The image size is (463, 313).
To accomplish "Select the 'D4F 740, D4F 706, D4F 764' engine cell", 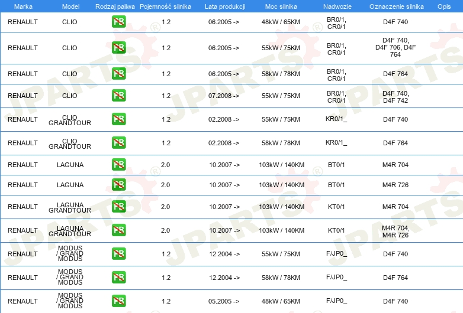I will [396, 47].
